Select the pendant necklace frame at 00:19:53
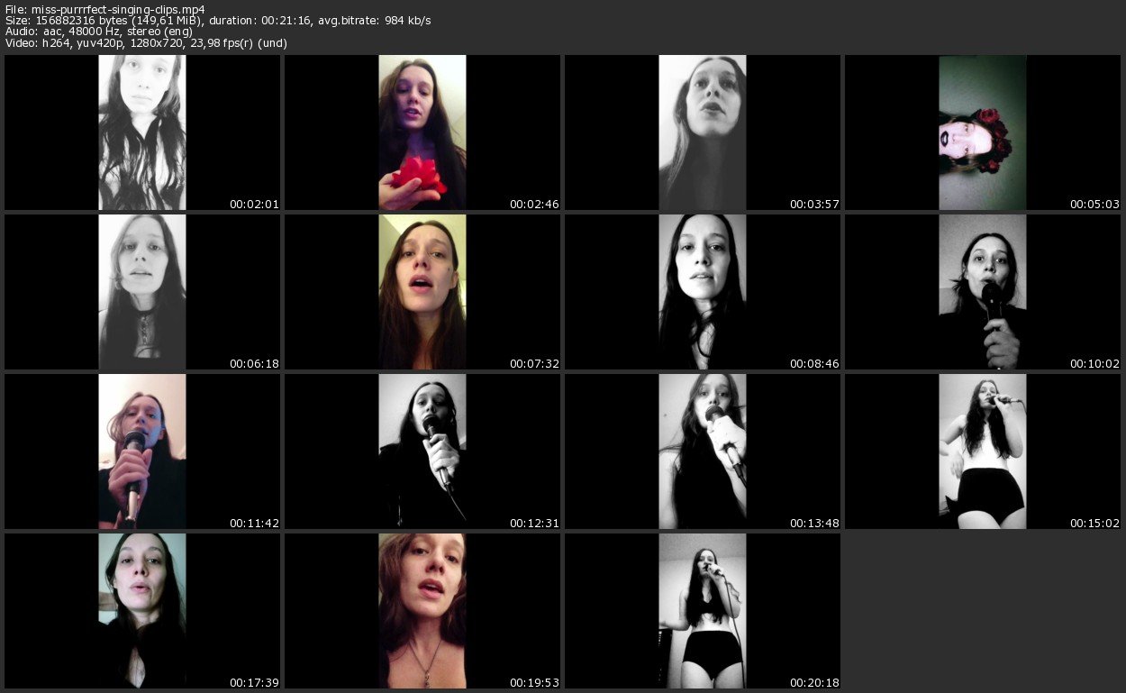The width and height of the screenshot is (1126, 693). click(422, 610)
